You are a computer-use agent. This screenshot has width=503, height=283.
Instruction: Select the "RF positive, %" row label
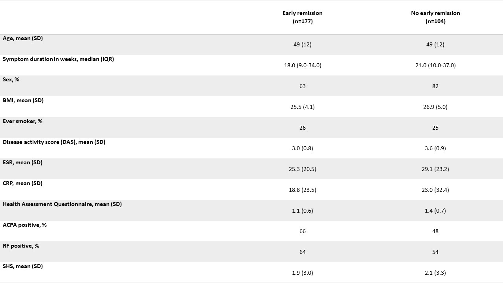[21, 246]
